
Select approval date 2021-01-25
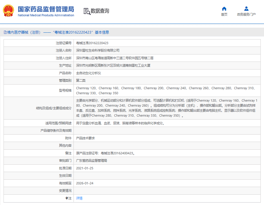85,168
